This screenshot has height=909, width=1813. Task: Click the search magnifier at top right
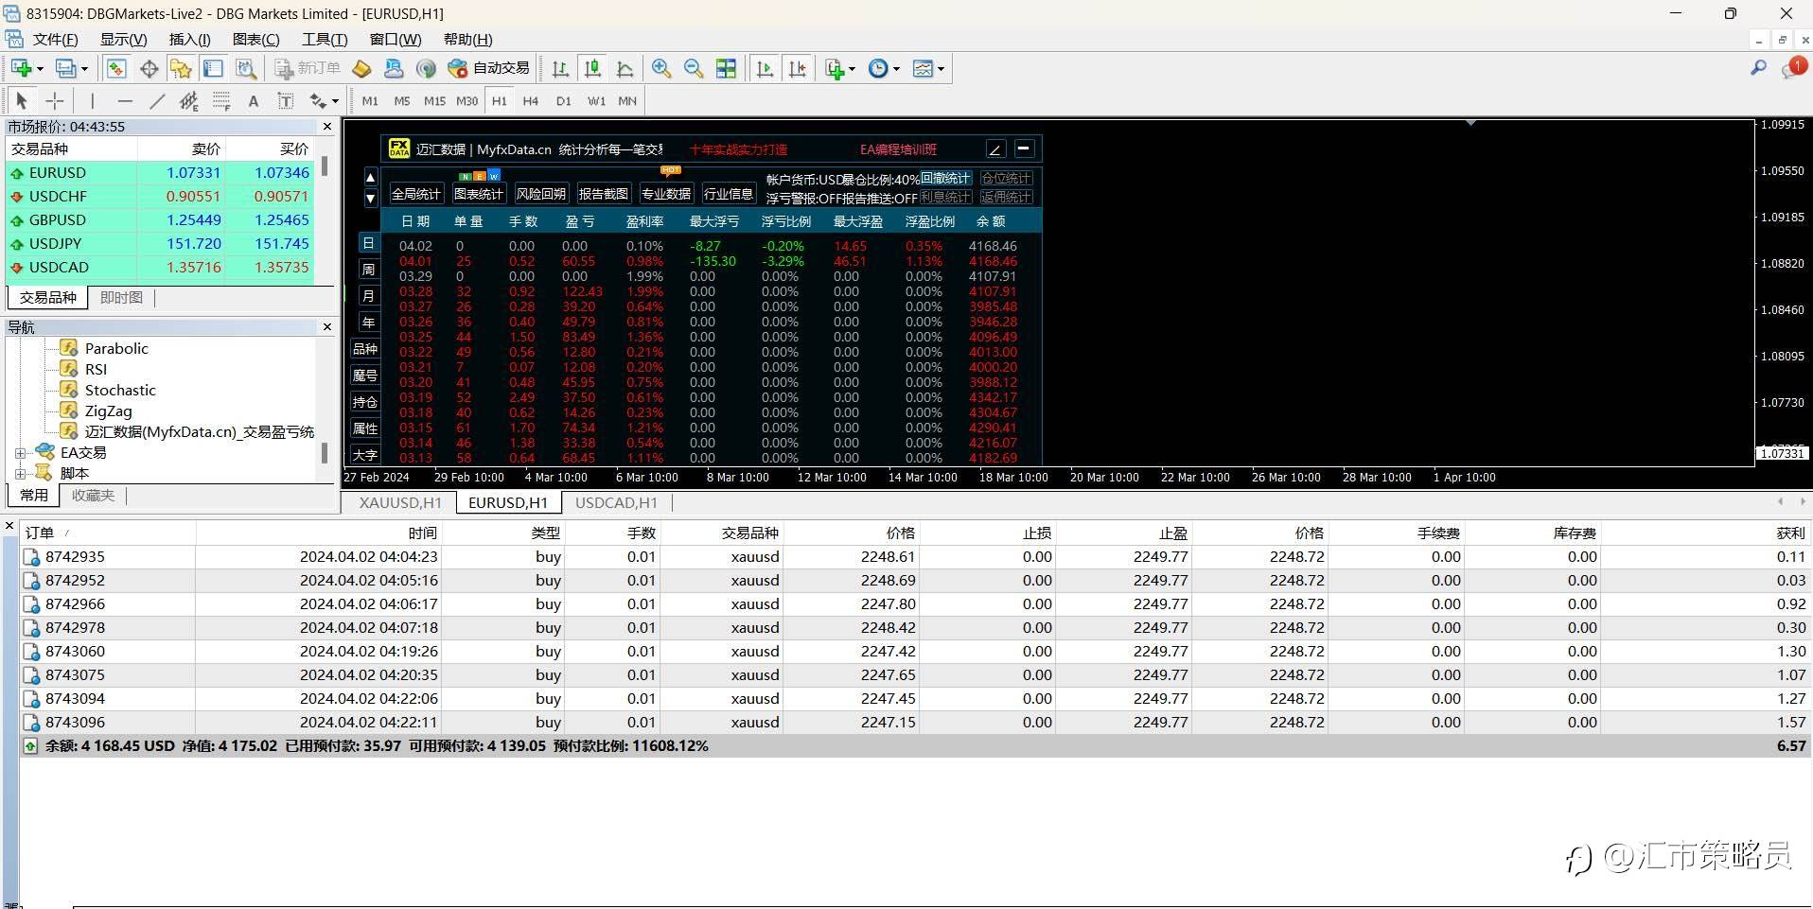1758,68
